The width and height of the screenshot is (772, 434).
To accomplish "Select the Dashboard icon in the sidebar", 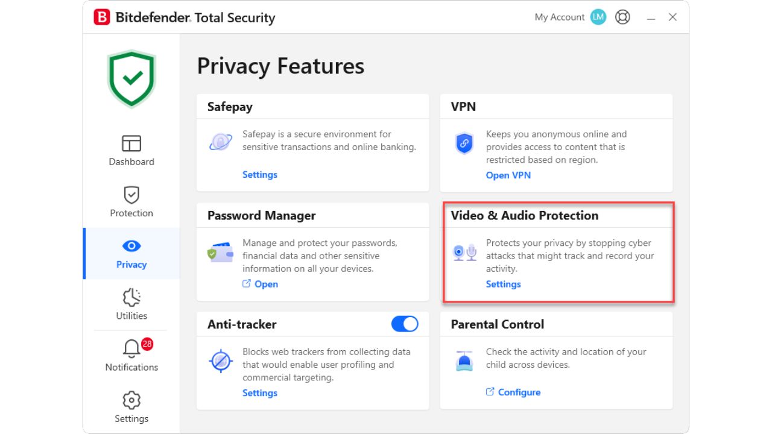I will [131, 144].
